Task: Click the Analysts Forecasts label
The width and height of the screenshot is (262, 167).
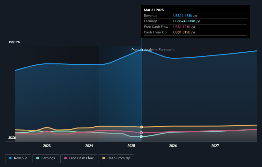Action: tap(159, 50)
